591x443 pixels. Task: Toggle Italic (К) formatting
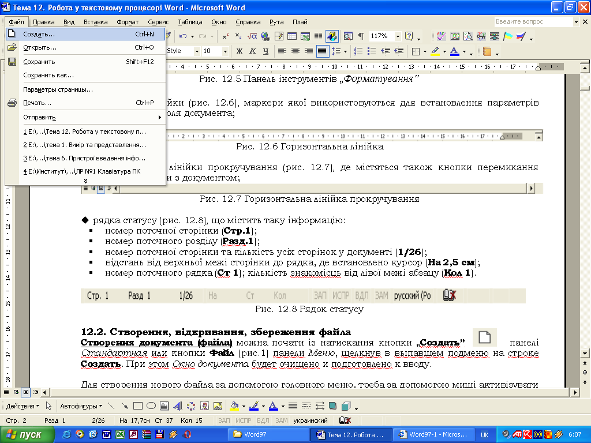[253, 51]
